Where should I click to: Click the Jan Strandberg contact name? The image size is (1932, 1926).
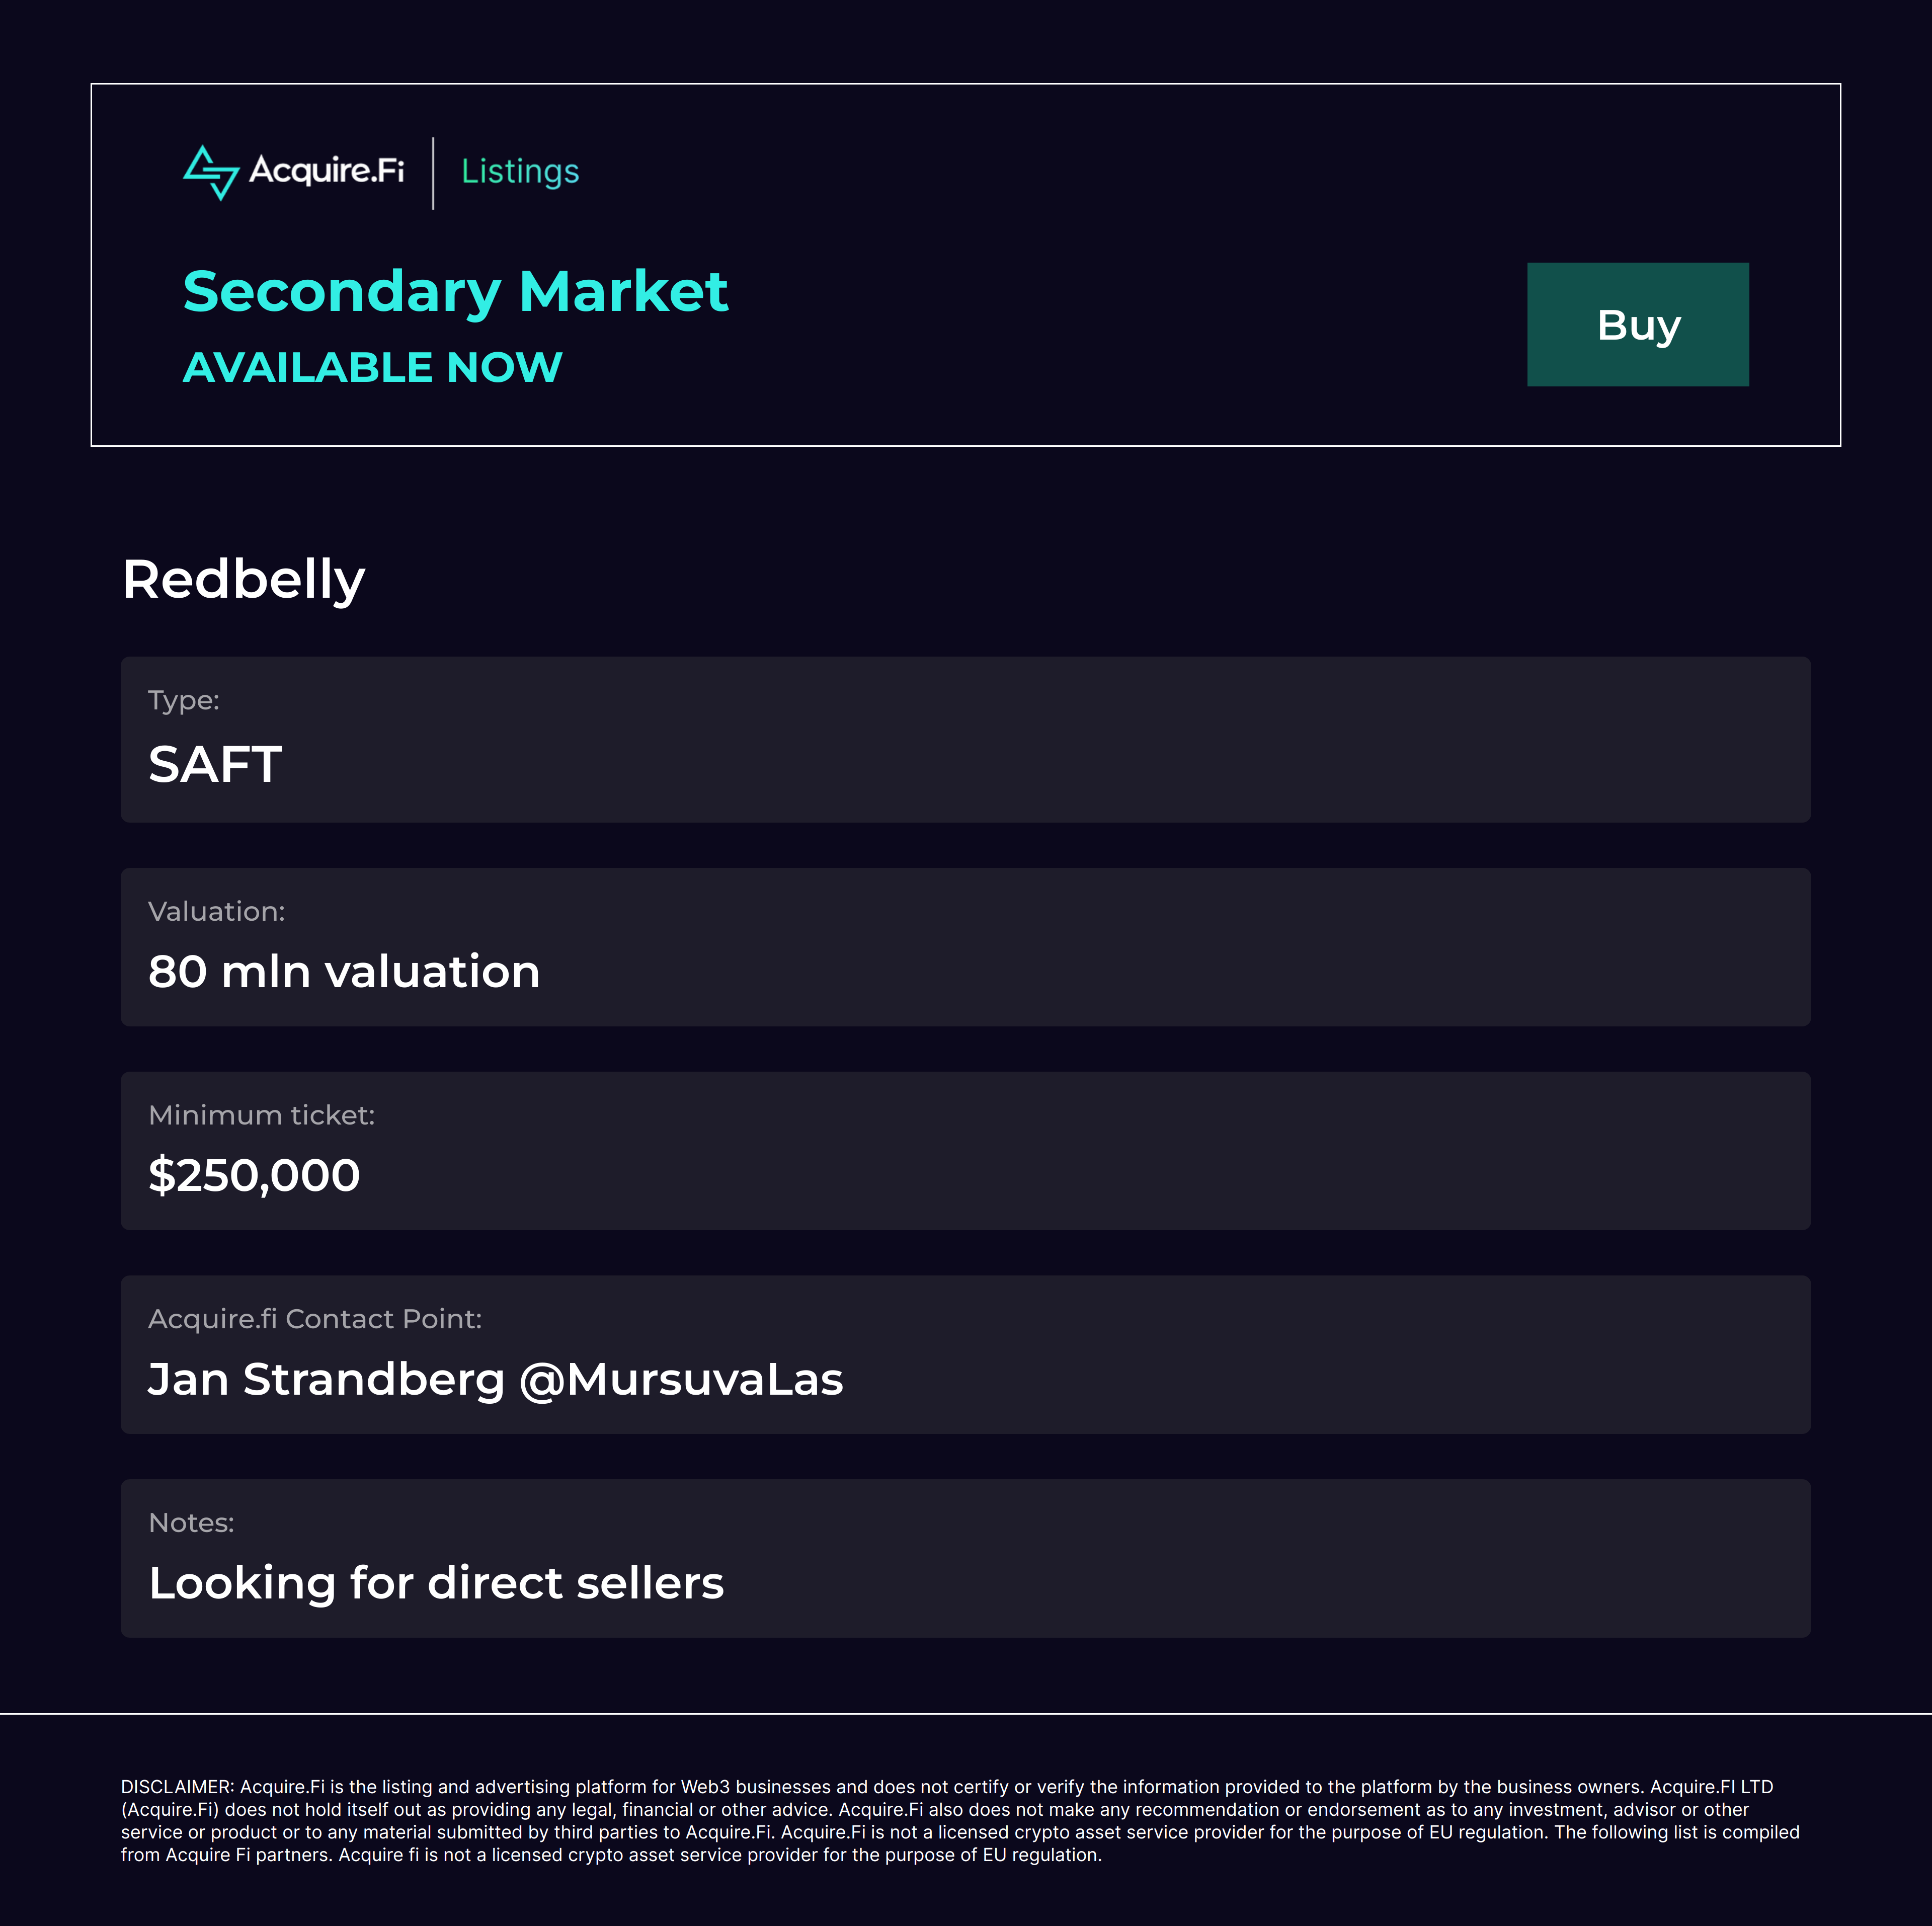tap(326, 1379)
